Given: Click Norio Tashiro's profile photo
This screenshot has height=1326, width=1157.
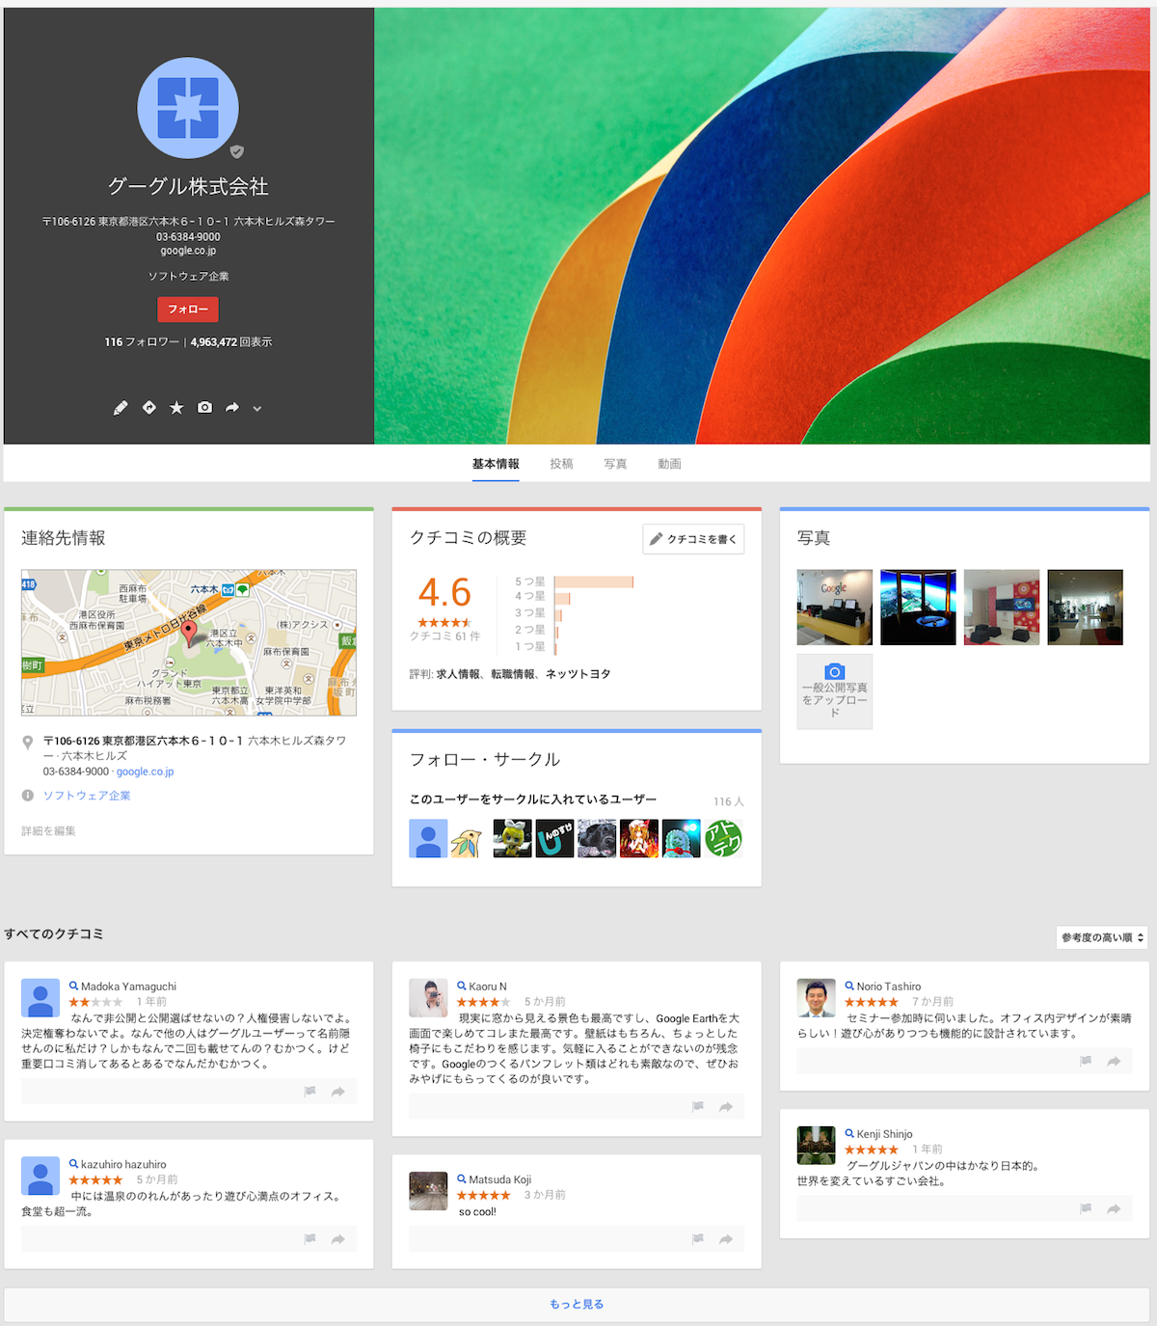Looking at the screenshot, I should tap(817, 998).
